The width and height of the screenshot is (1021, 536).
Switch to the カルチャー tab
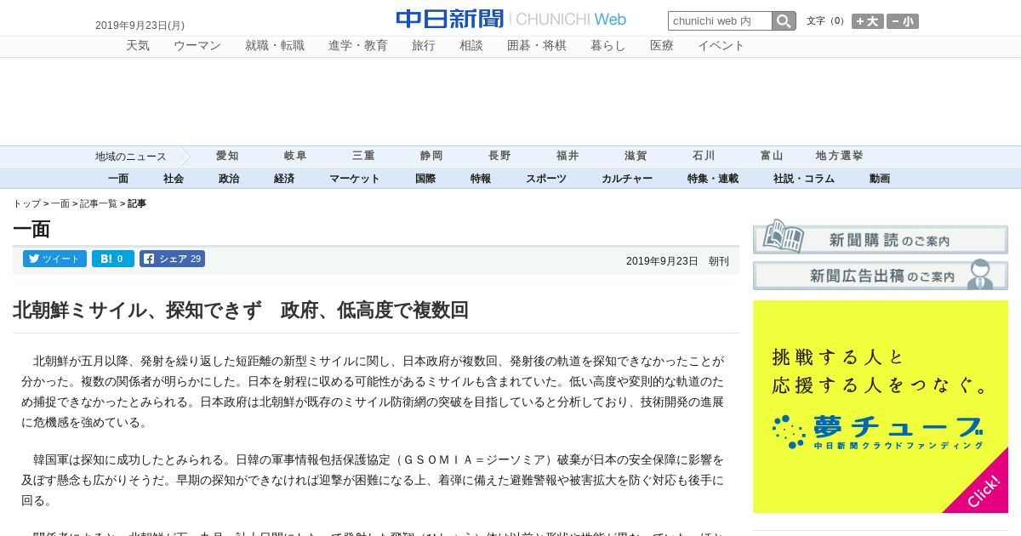point(627,179)
